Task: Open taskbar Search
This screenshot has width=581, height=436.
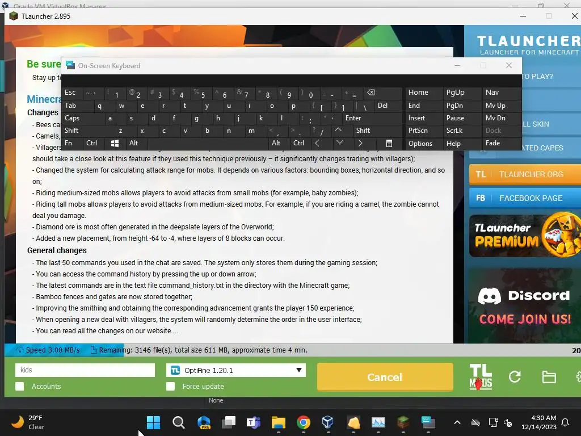Action: (x=179, y=422)
